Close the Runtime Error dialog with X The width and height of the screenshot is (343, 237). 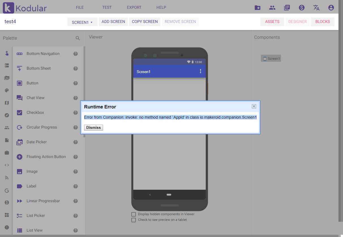[x=254, y=106]
